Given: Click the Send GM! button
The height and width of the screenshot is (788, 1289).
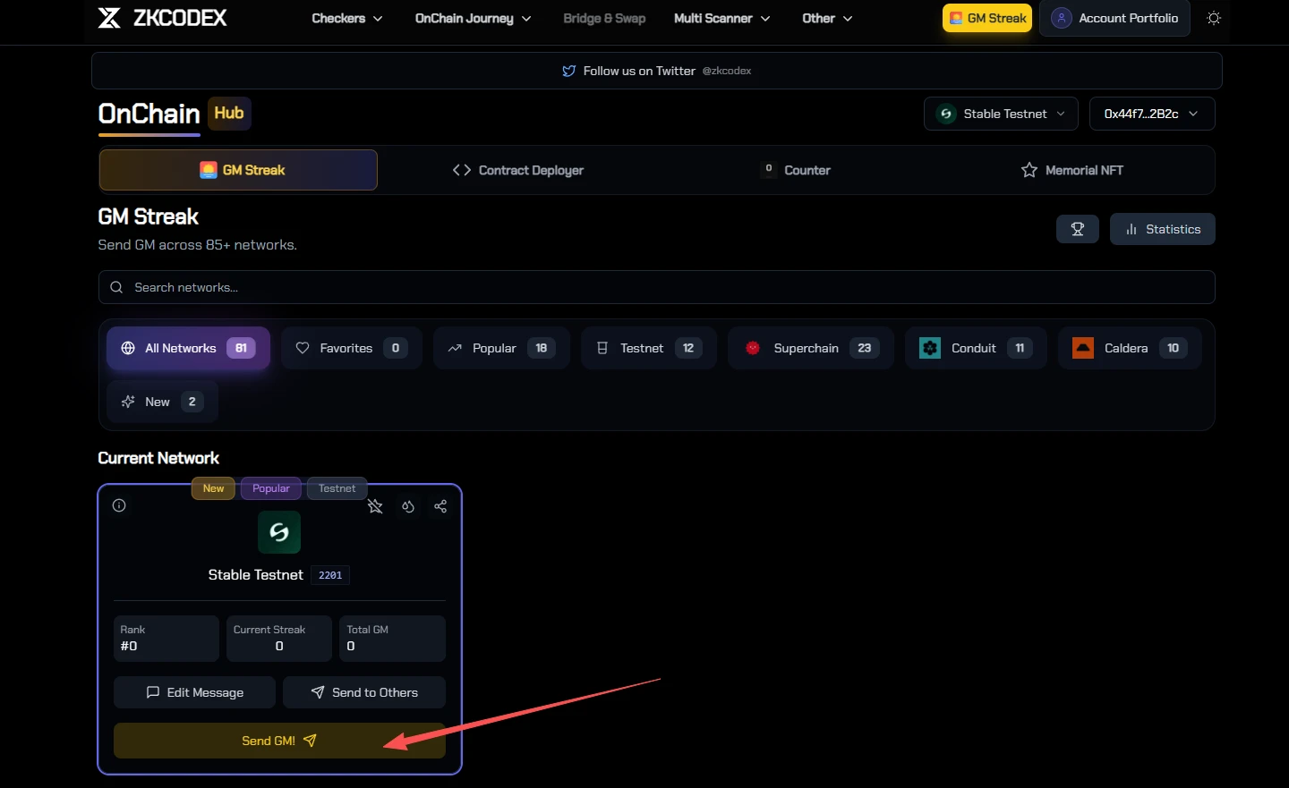Looking at the screenshot, I should tap(279, 741).
